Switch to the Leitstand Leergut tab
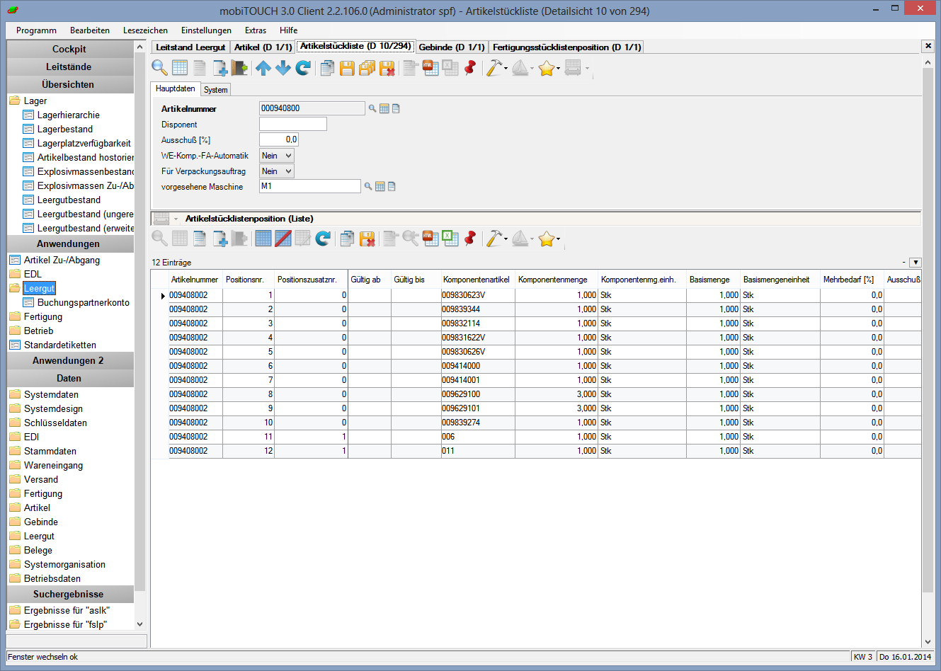The height and width of the screenshot is (671, 941). [x=190, y=47]
